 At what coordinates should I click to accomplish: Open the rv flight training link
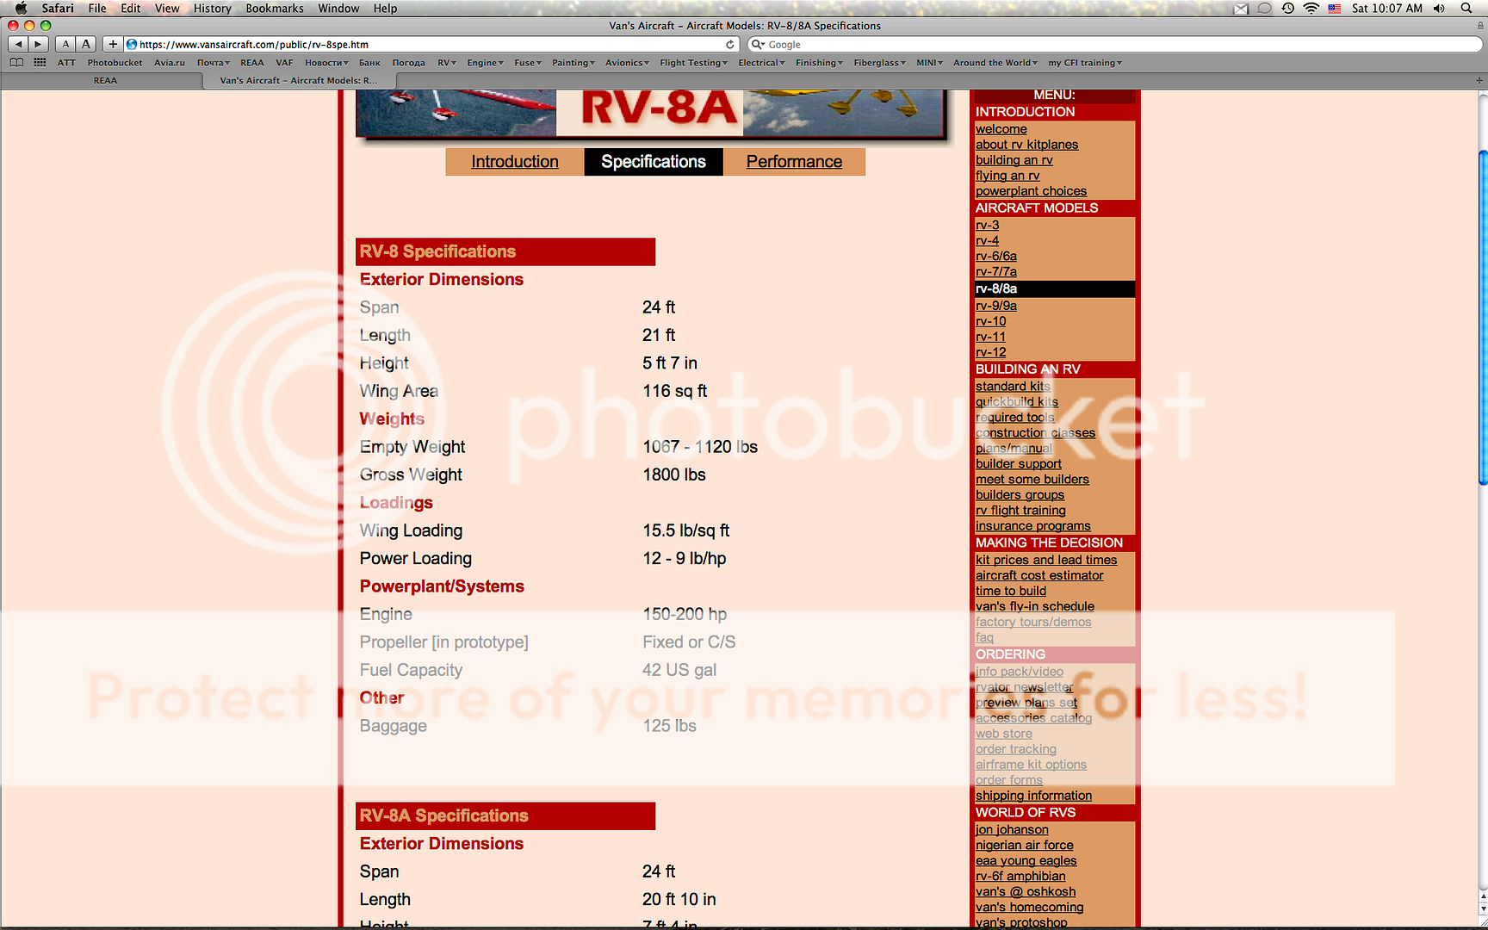[1020, 511]
